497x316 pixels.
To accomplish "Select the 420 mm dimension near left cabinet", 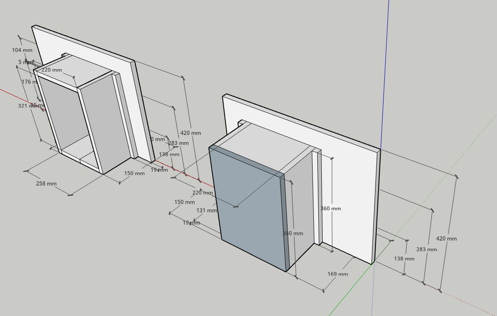I will point(191,133).
